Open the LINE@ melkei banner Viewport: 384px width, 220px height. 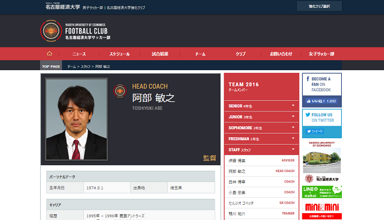[321, 192]
